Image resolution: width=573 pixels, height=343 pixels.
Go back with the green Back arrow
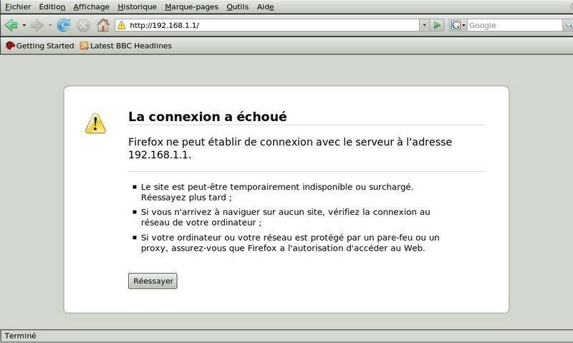click(11, 25)
